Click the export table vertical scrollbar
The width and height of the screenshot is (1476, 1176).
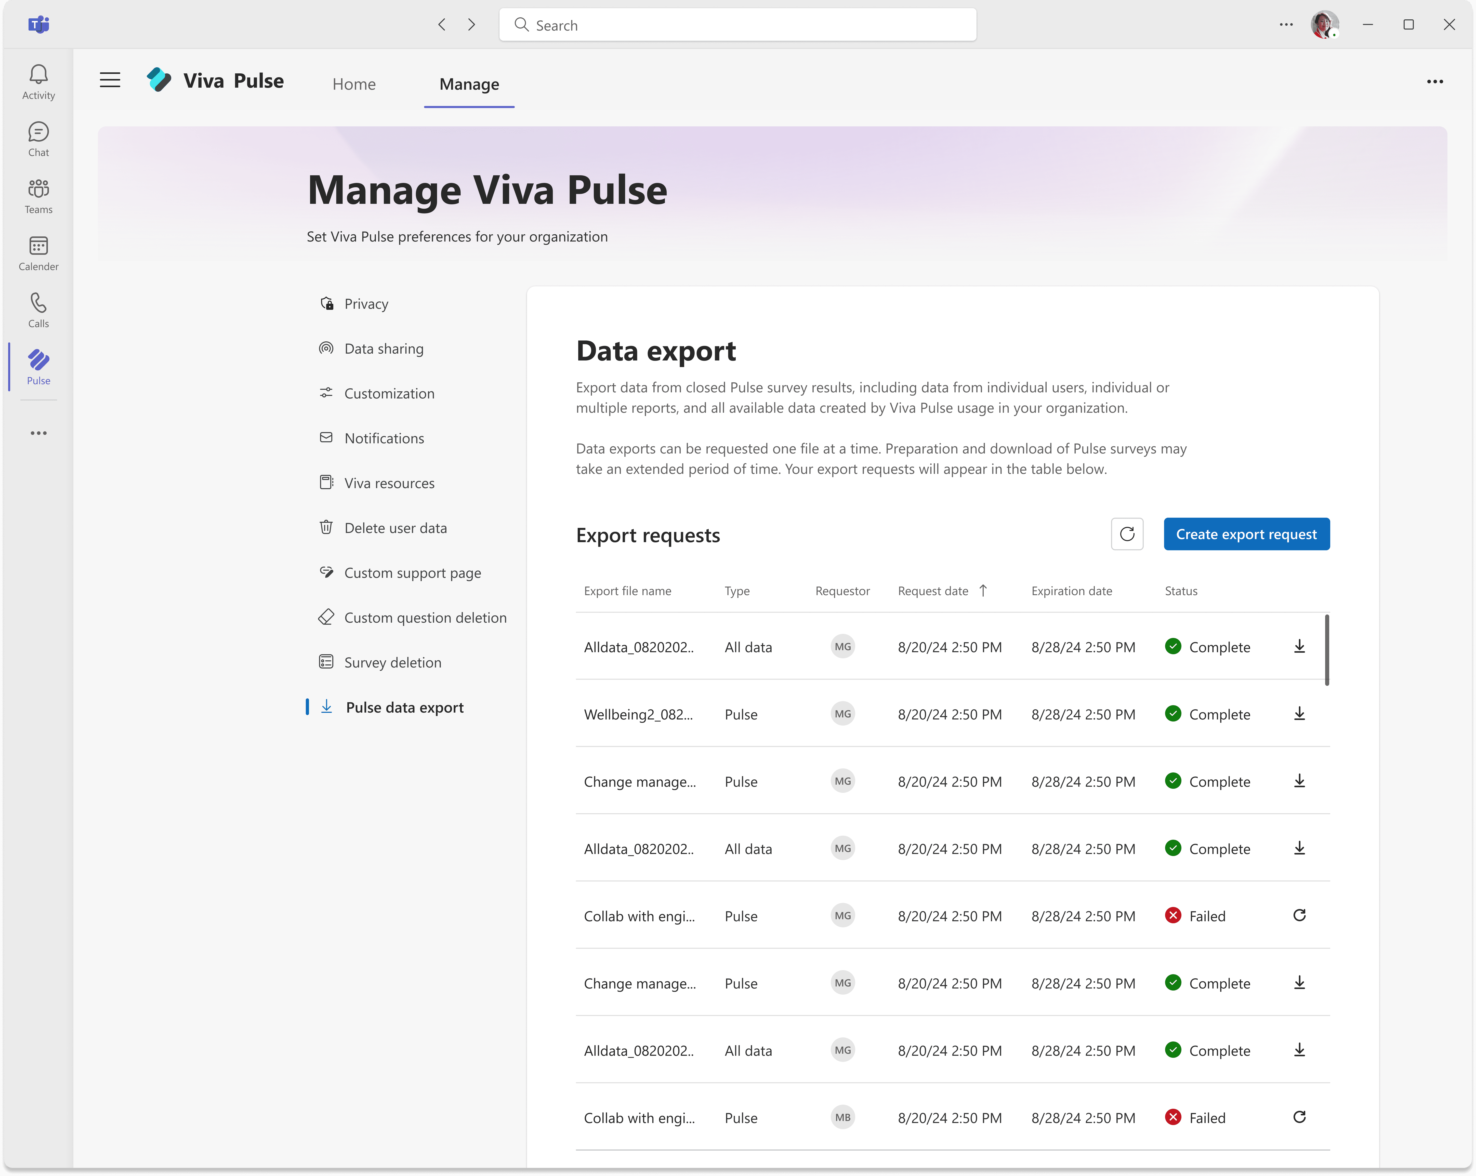1326,650
